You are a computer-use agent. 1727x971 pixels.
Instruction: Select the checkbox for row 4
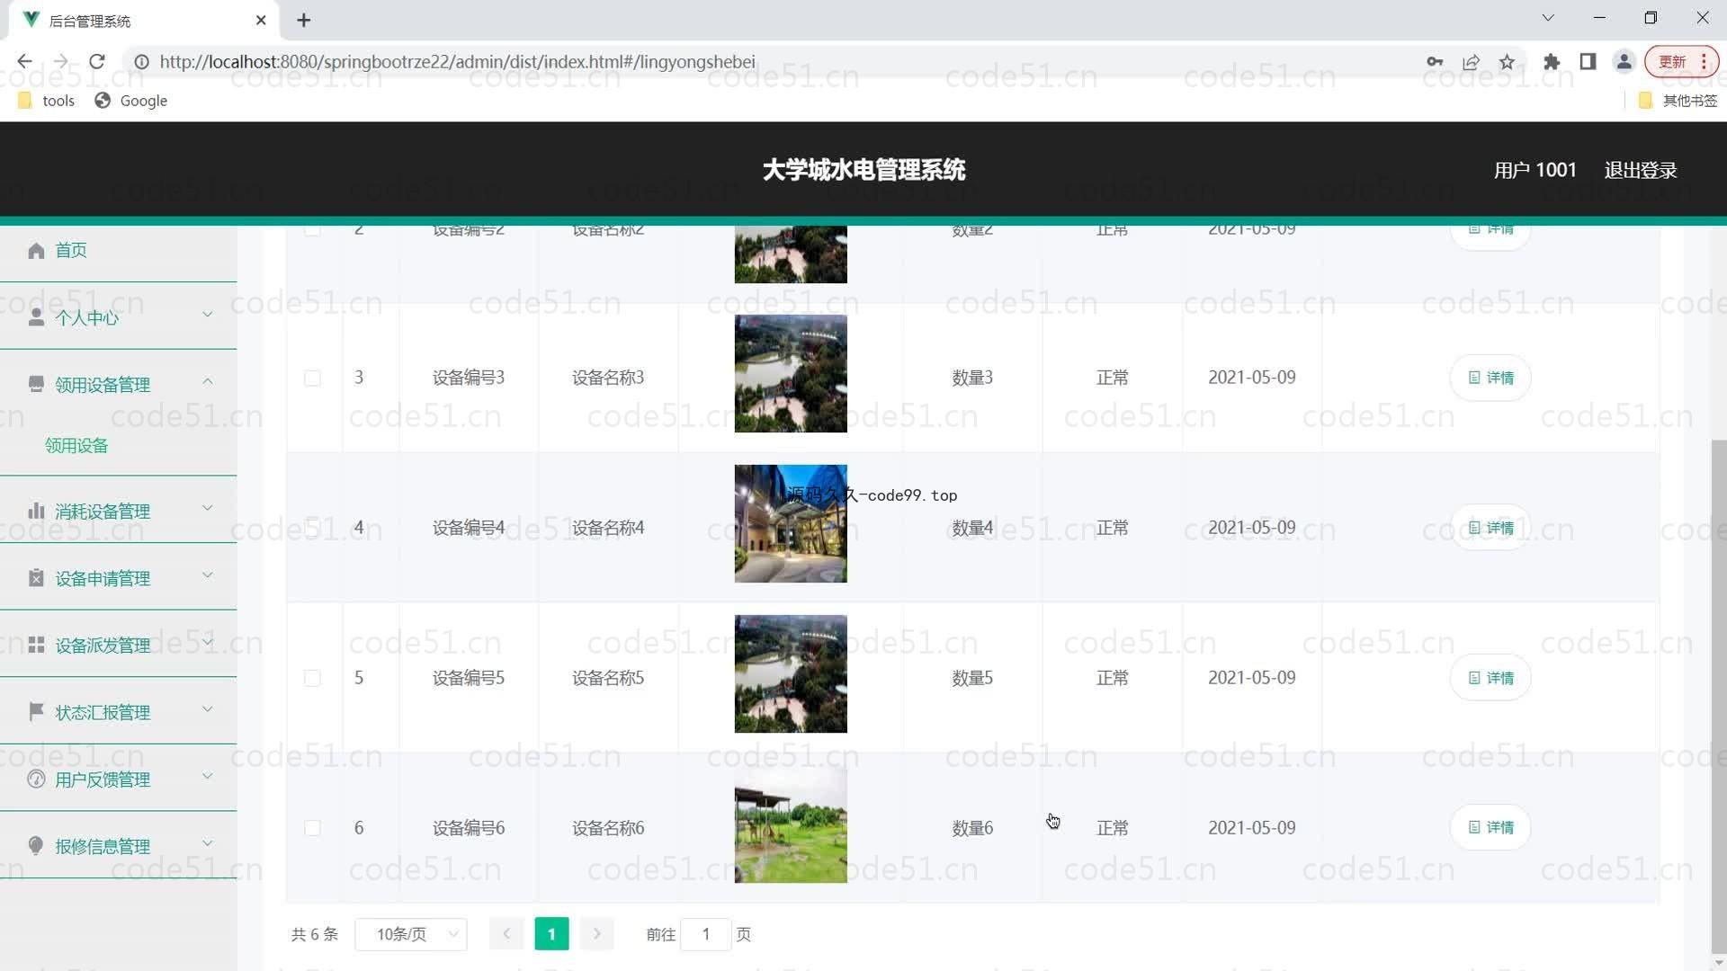[312, 529]
